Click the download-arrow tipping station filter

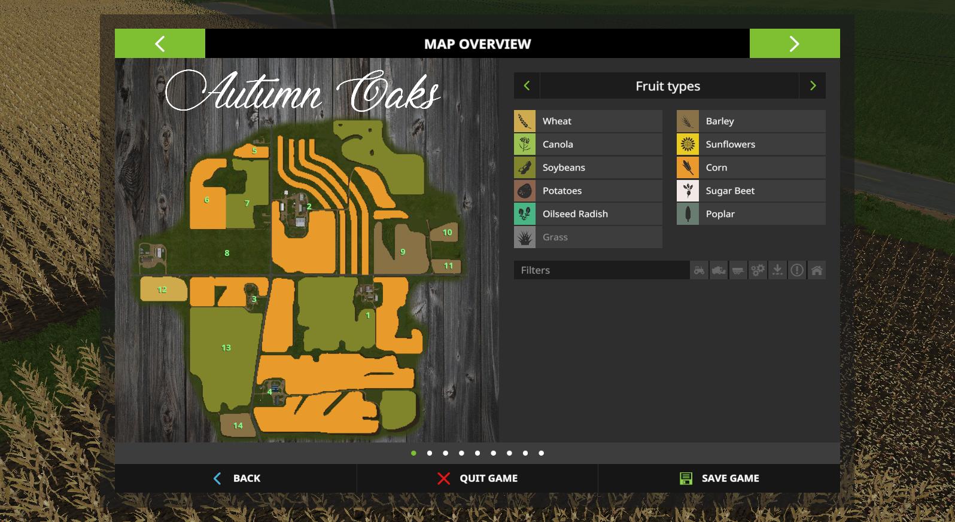pyautogui.click(x=777, y=270)
